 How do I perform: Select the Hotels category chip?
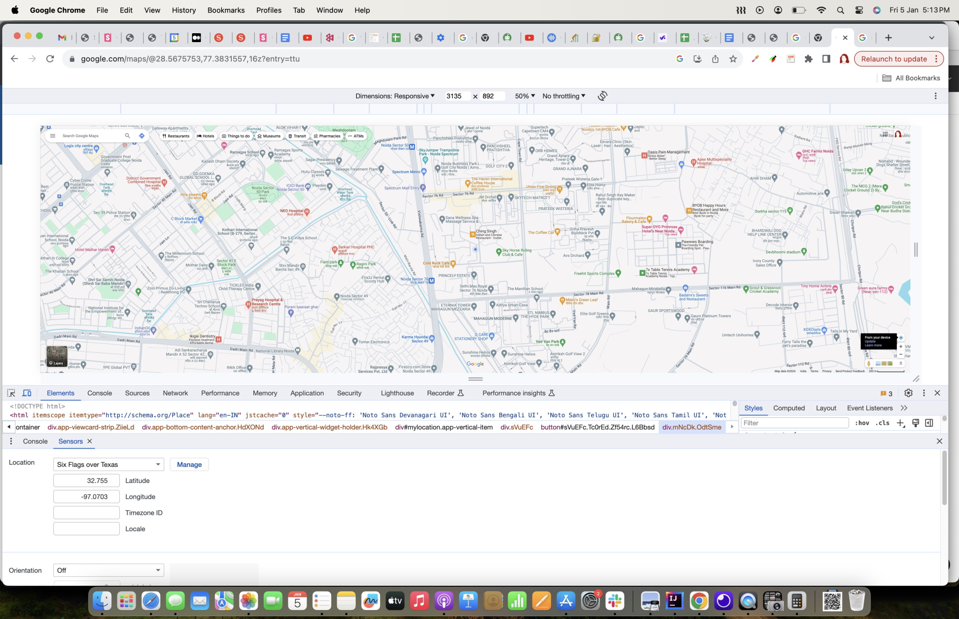tap(206, 136)
